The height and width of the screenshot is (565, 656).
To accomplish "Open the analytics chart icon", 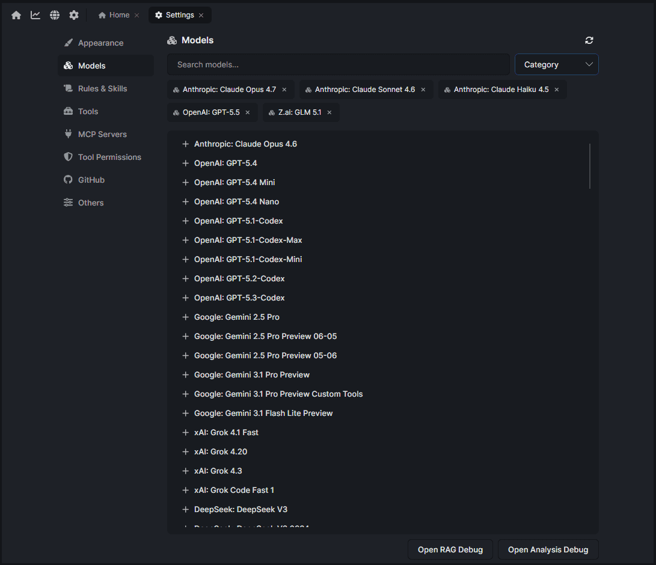I will point(35,15).
